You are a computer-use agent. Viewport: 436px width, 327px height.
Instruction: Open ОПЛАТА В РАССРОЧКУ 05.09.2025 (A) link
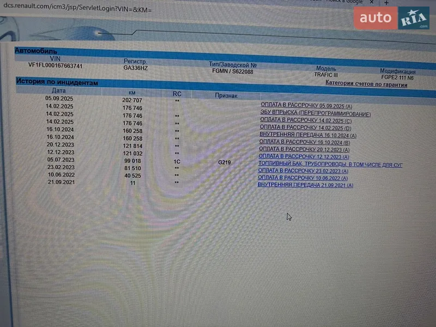(x=306, y=105)
